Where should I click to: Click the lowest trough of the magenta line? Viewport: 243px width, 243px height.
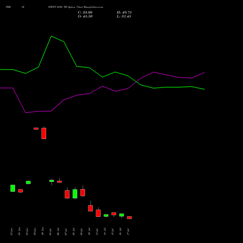[26, 113]
